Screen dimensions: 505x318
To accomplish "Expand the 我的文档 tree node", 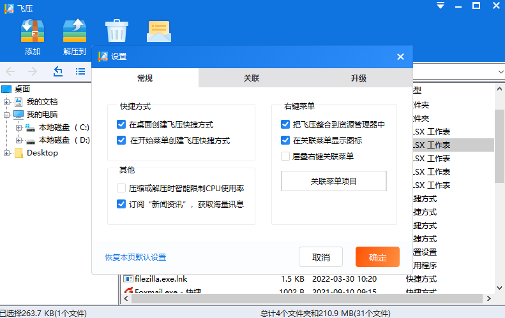I will [7, 102].
